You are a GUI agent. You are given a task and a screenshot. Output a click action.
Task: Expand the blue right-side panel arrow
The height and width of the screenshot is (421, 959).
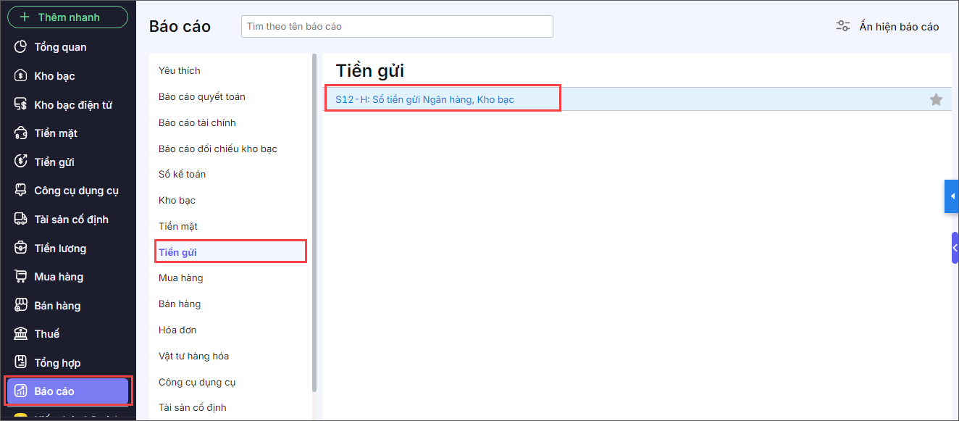click(x=951, y=196)
